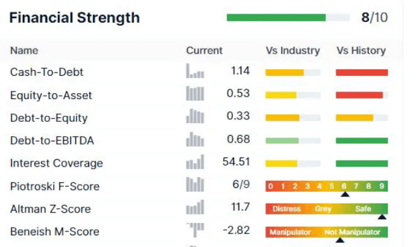Click the Beneish M-Score metric name
Screen dimensions: 419x247
[55, 231]
